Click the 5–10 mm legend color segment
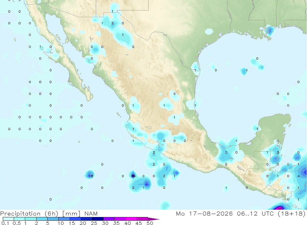 point(53,219)
